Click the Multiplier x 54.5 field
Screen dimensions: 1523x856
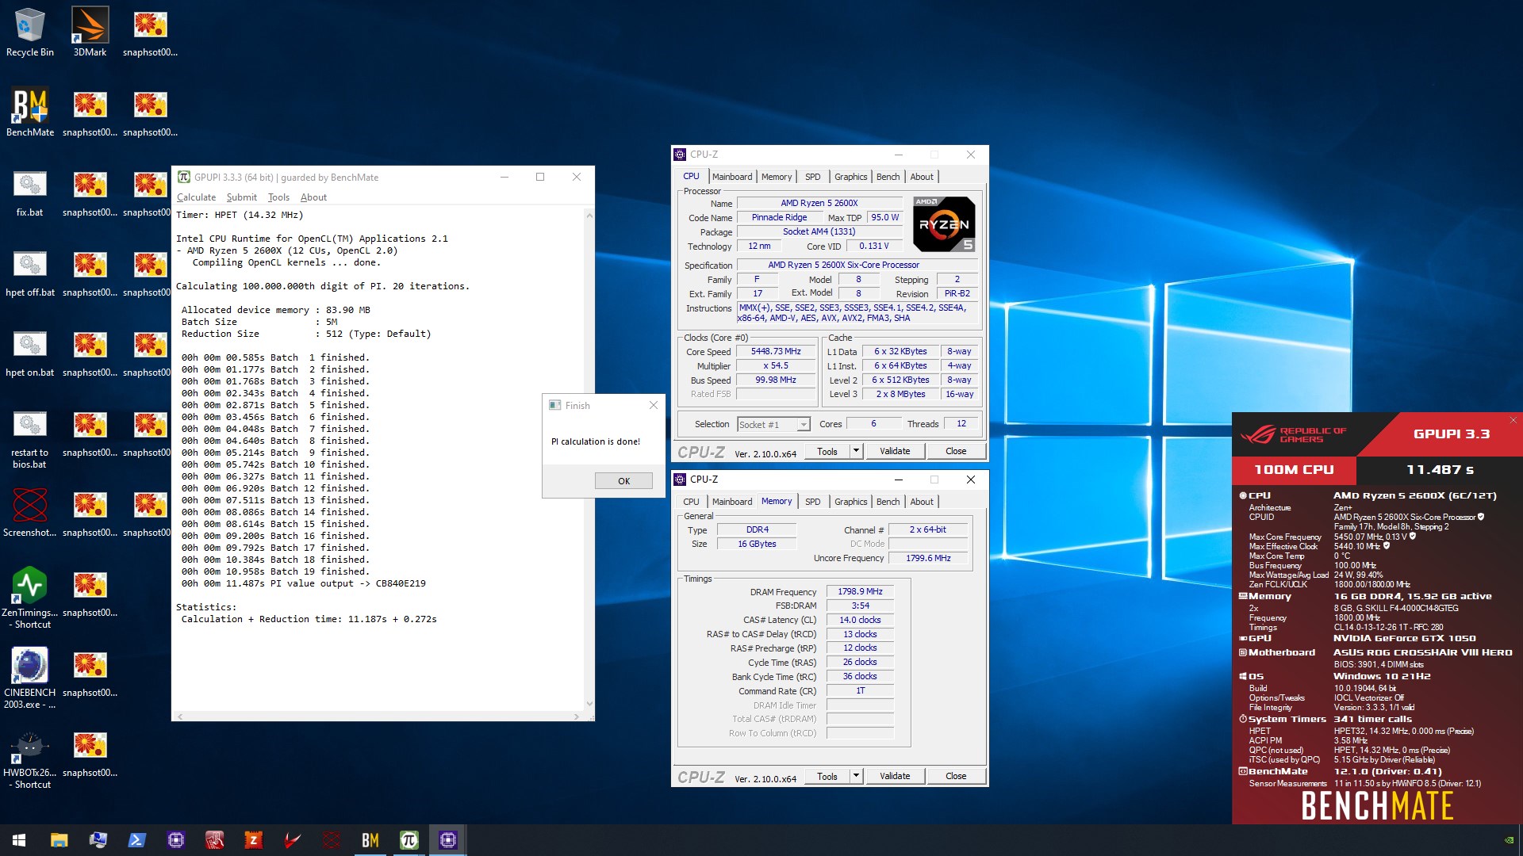click(x=776, y=365)
